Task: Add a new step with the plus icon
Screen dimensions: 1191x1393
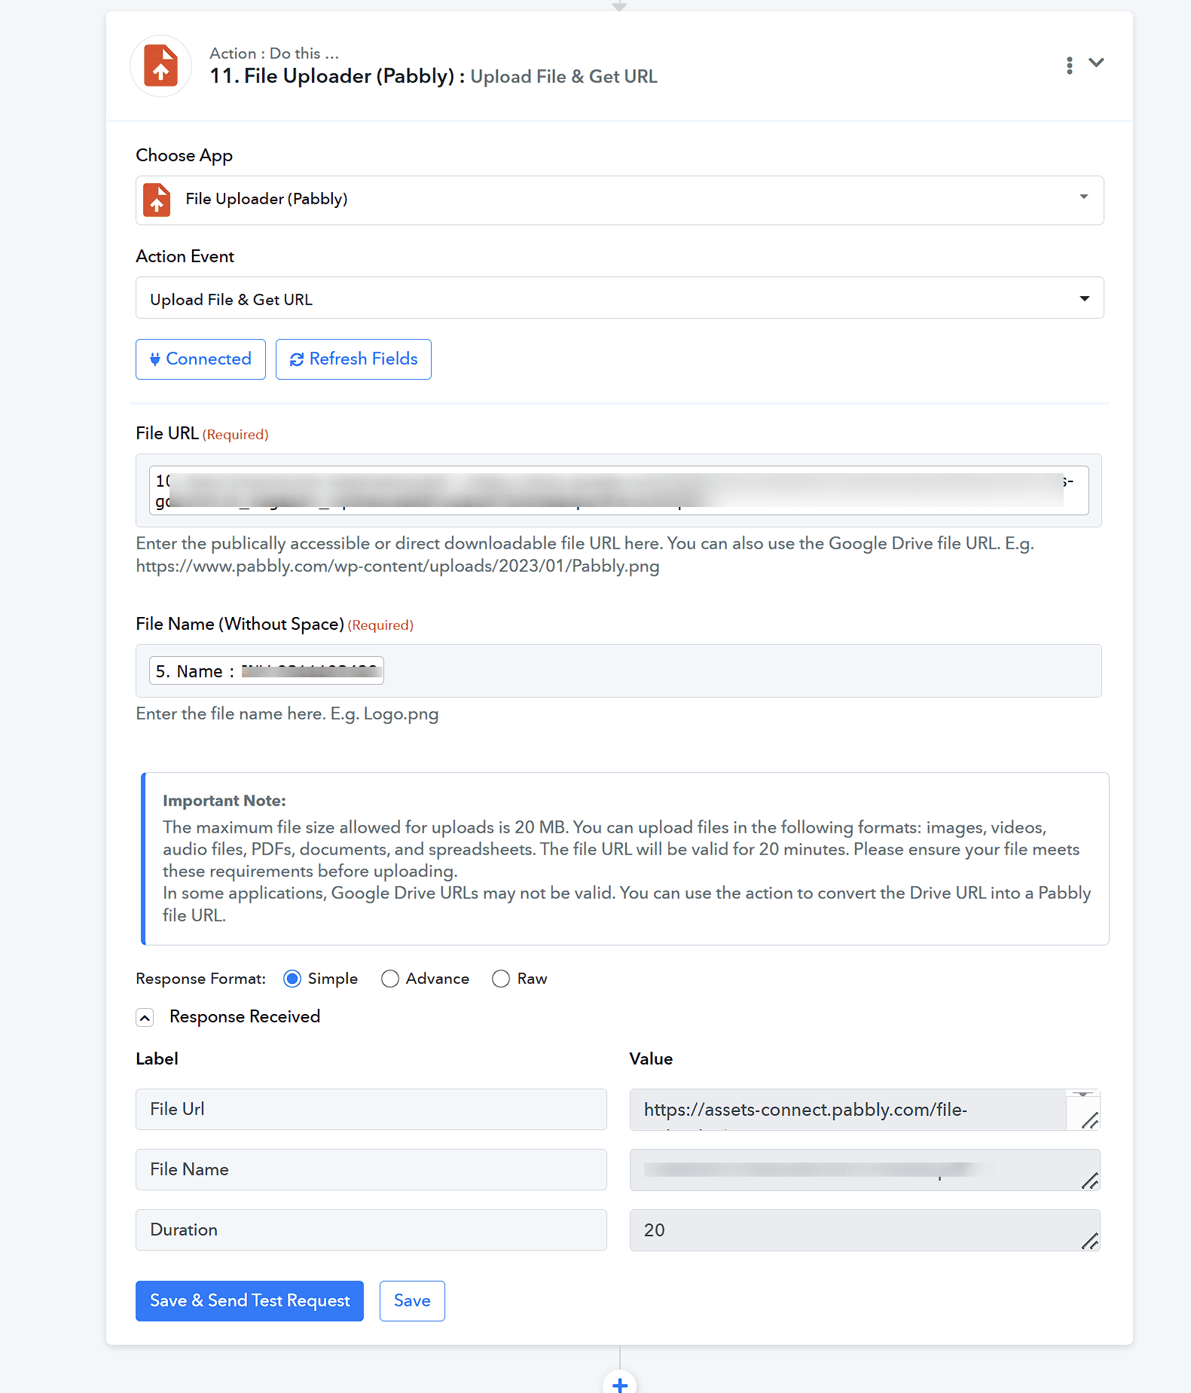Action: (619, 1384)
